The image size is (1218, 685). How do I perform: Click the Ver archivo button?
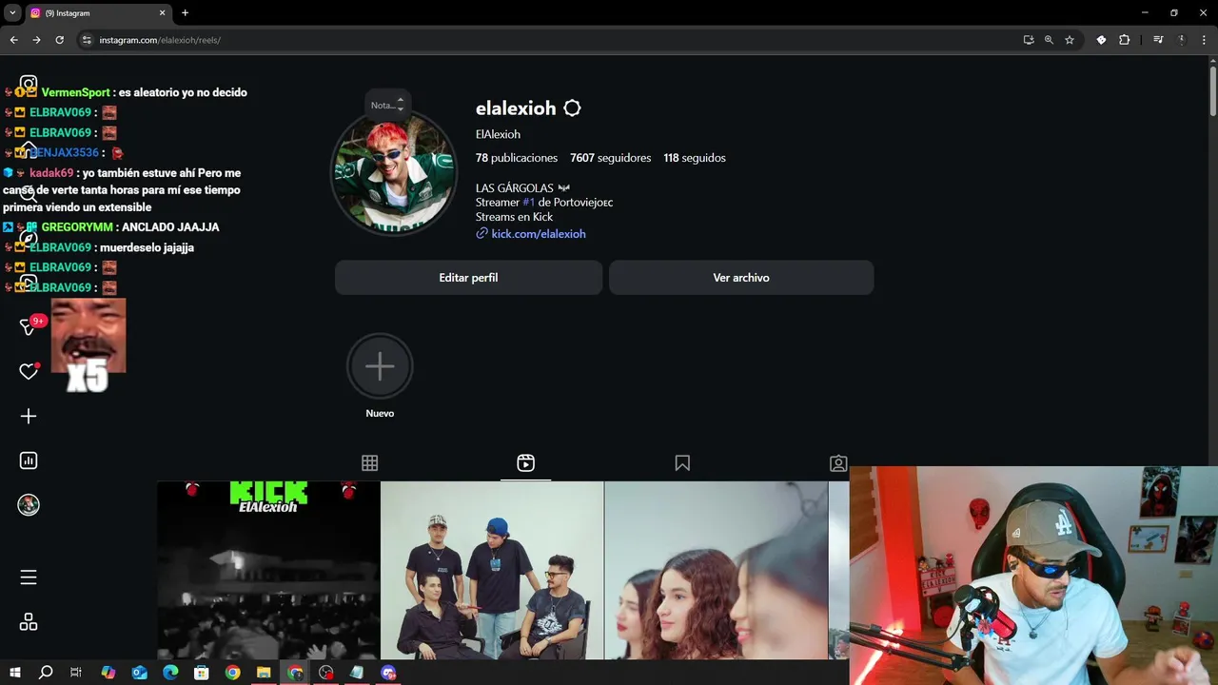point(741,278)
